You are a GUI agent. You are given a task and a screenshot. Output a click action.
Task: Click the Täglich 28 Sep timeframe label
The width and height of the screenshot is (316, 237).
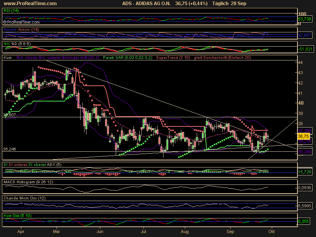point(229,4)
